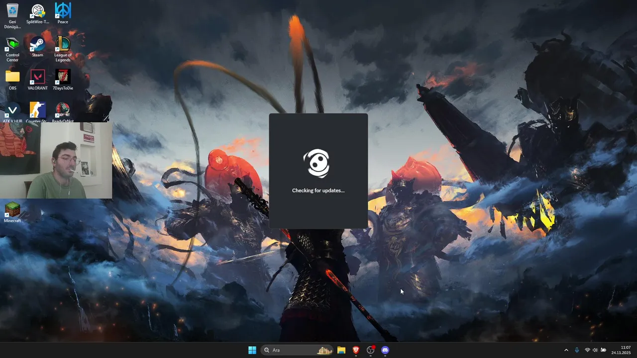The width and height of the screenshot is (637, 358).
Task: Click the Discord logo in updater window
Action: [317, 163]
